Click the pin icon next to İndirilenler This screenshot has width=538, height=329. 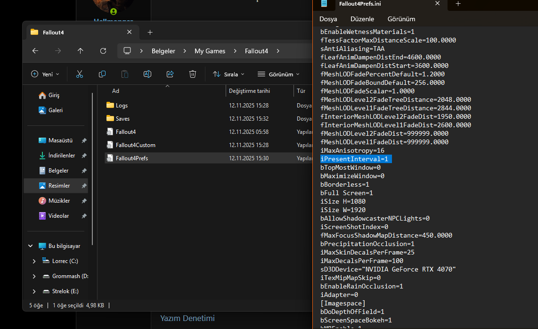(84, 156)
